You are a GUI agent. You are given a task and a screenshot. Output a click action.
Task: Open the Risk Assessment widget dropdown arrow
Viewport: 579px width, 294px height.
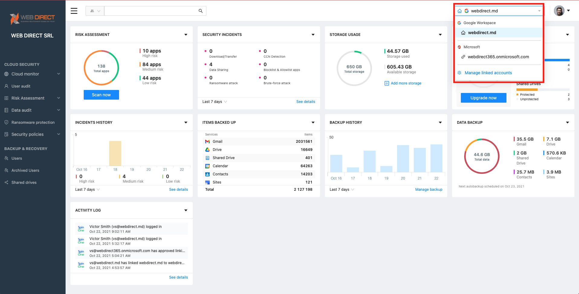(186, 35)
